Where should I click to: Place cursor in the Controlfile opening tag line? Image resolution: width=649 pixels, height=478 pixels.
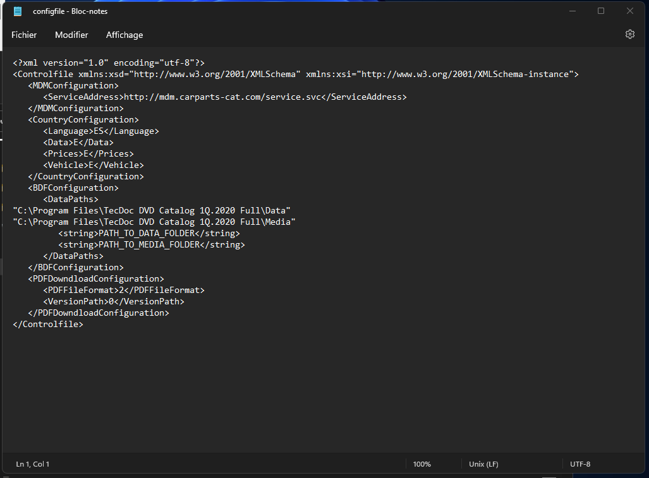[x=296, y=75]
